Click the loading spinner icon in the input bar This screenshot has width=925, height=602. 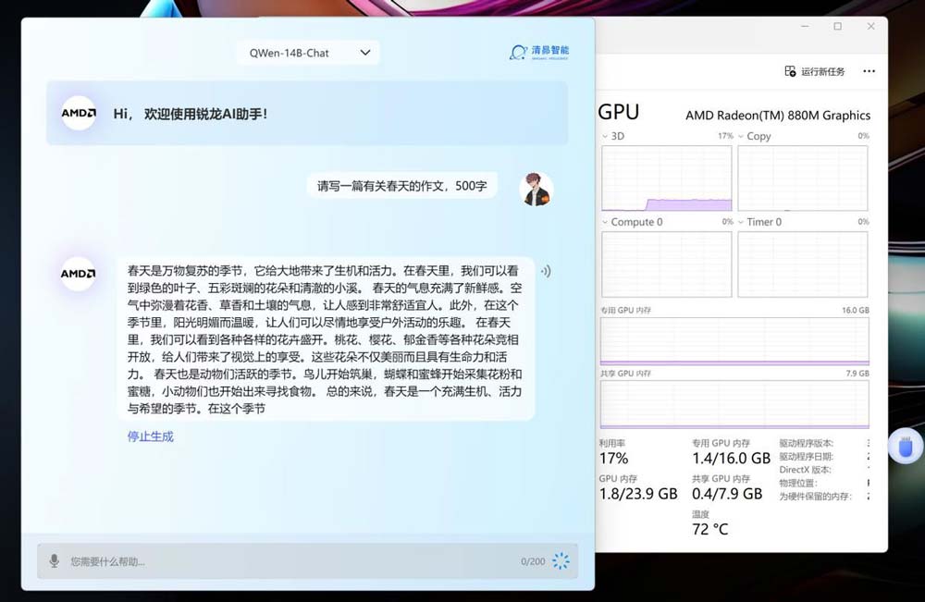pyautogui.click(x=561, y=560)
